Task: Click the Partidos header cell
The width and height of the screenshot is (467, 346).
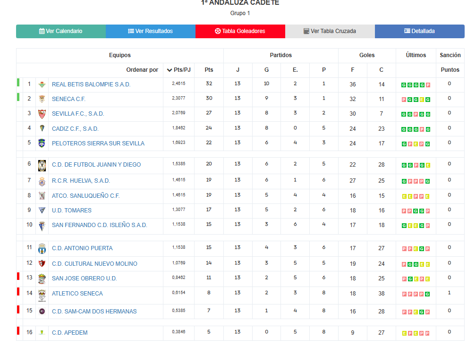Action: click(280, 55)
